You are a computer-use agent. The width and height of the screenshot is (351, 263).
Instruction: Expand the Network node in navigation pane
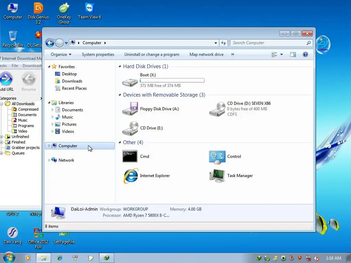click(49, 160)
